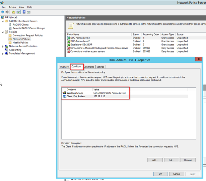Switch to the Conditions tab
The height and width of the screenshot is (181, 206).
coord(76,66)
